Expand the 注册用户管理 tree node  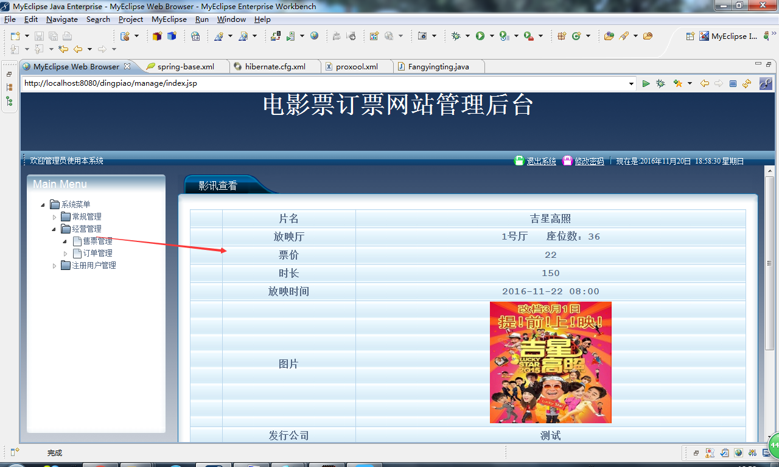54,266
